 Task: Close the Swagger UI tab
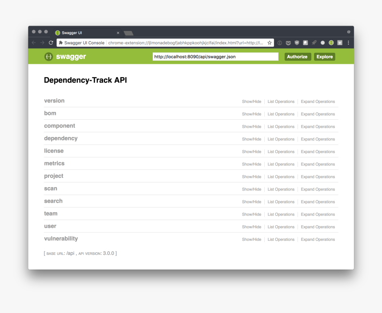tap(118, 33)
